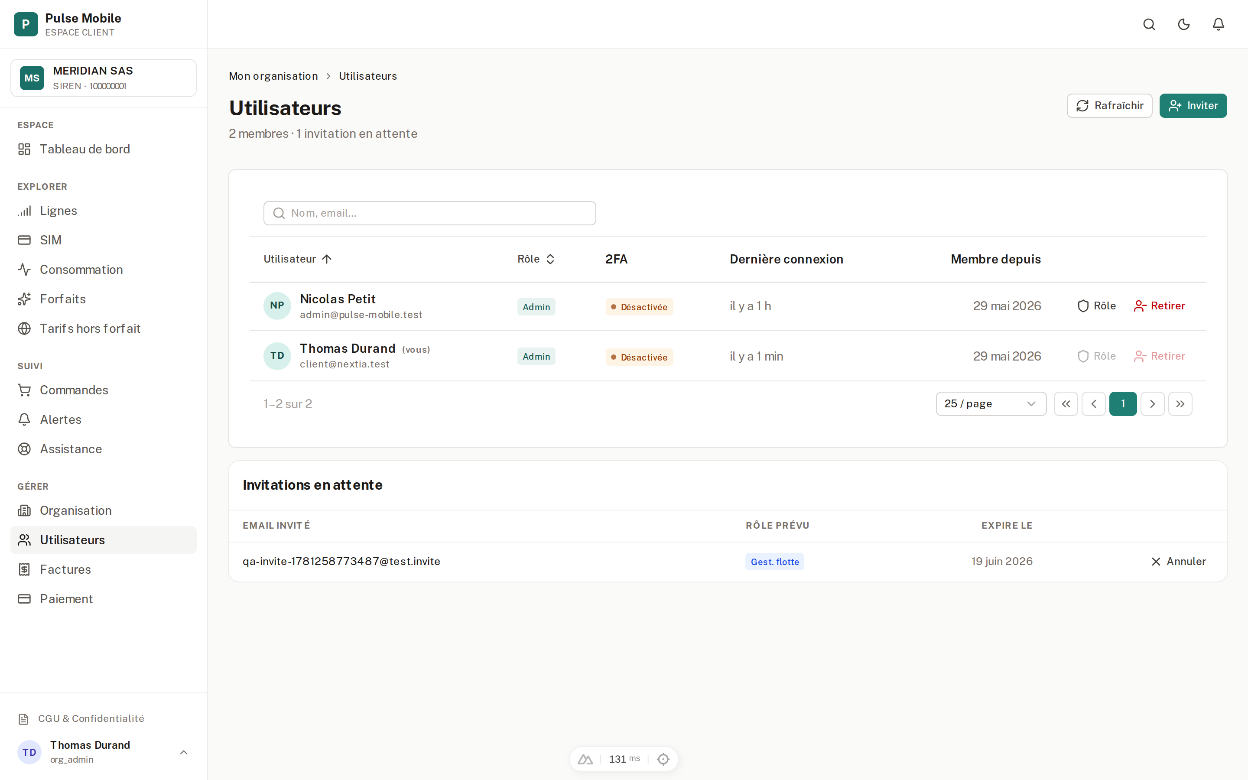This screenshot has width=1248, height=780.
Task: Annuler the qa-invite pending invitation
Action: [x=1178, y=561]
